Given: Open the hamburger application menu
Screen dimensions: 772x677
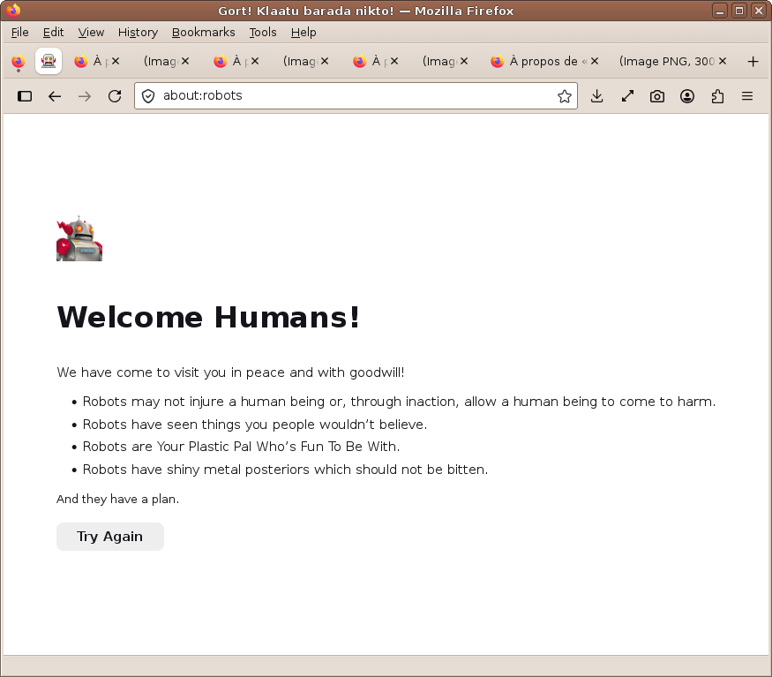Looking at the screenshot, I should click(x=747, y=96).
